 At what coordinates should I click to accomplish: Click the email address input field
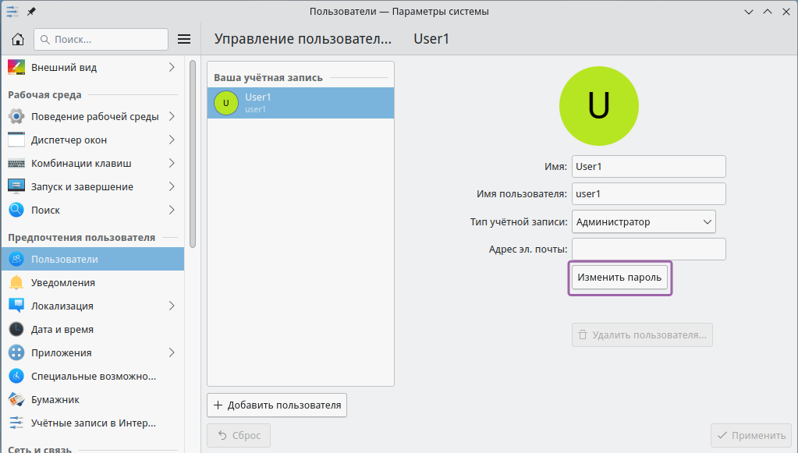pos(648,250)
